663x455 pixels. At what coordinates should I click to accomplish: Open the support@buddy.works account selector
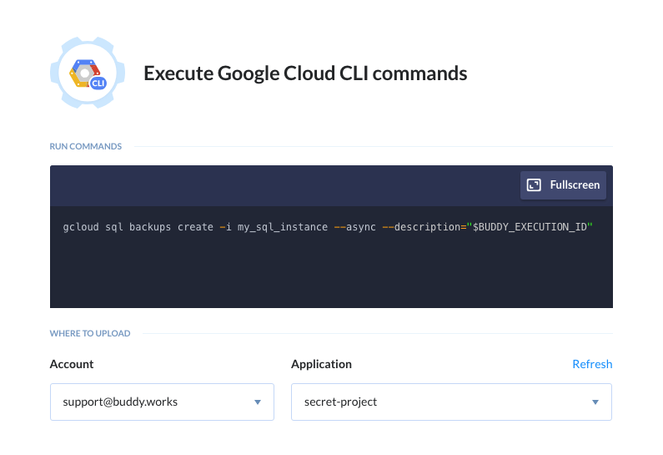tap(162, 402)
